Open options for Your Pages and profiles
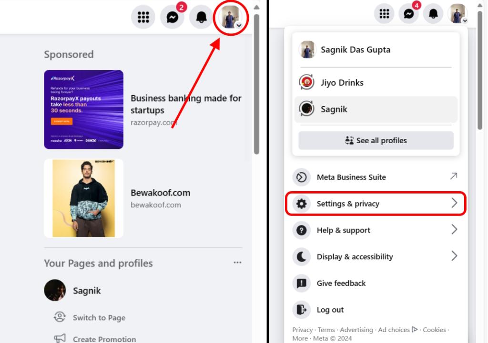Image resolution: width=488 pixels, height=343 pixels. click(x=238, y=261)
